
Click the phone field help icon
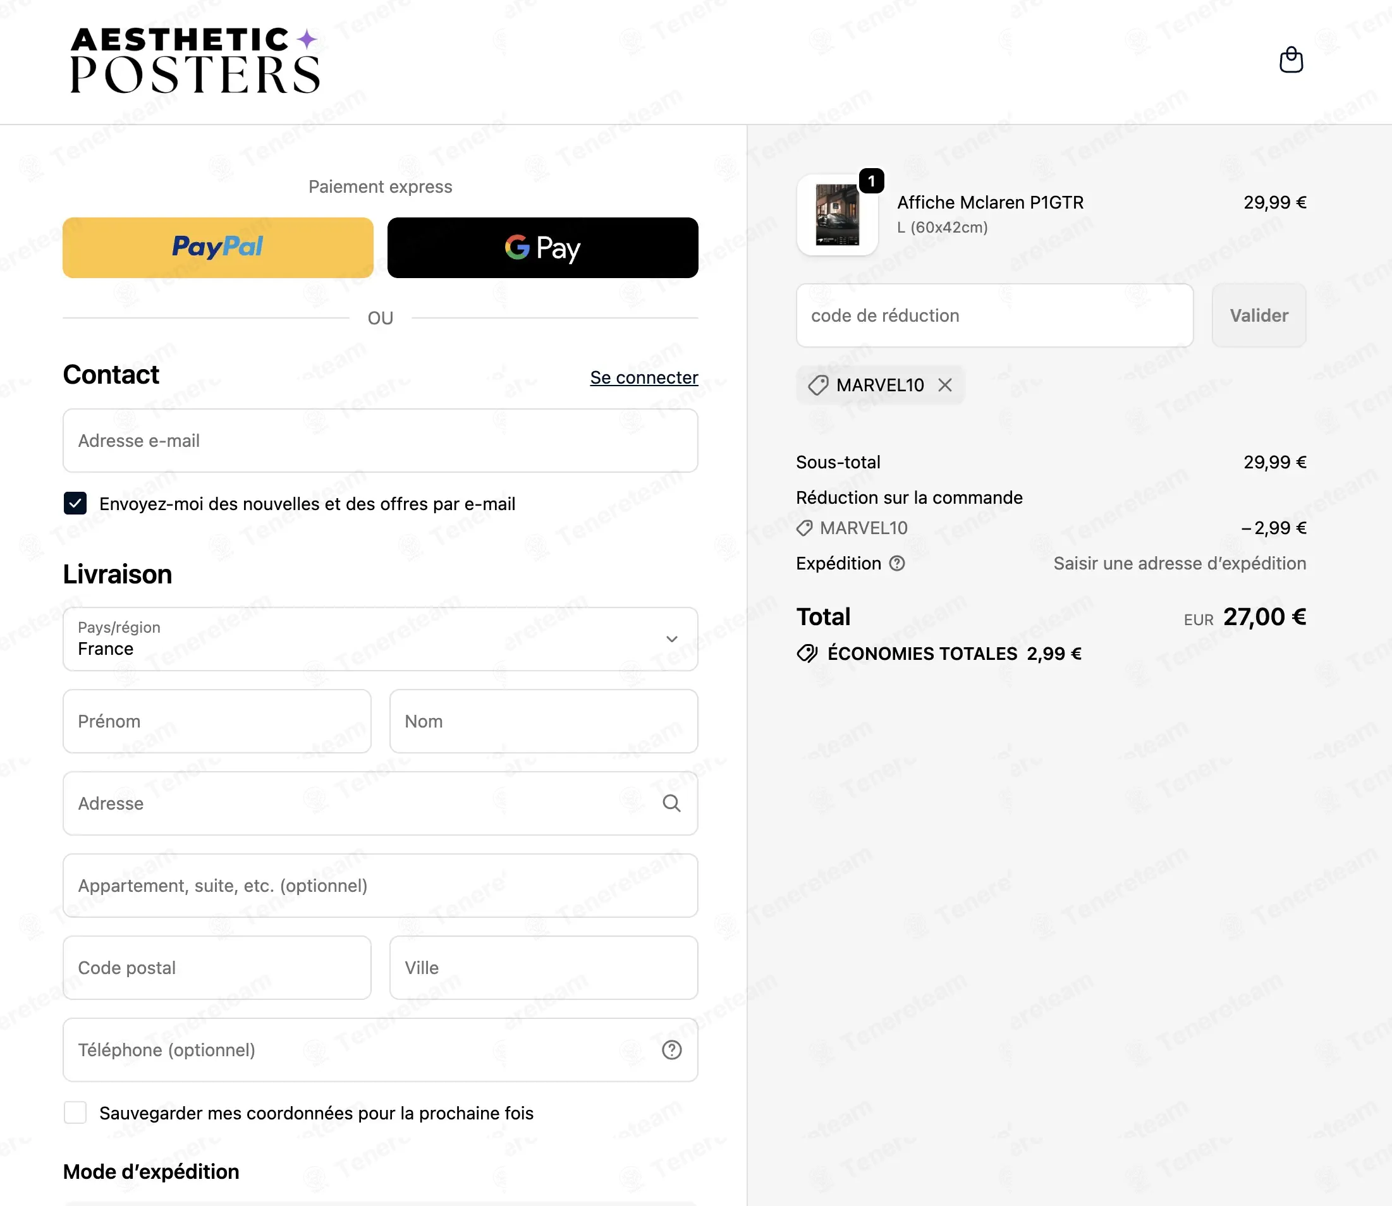pos(671,1050)
